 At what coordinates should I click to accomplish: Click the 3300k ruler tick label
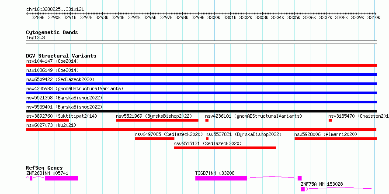[214, 17]
